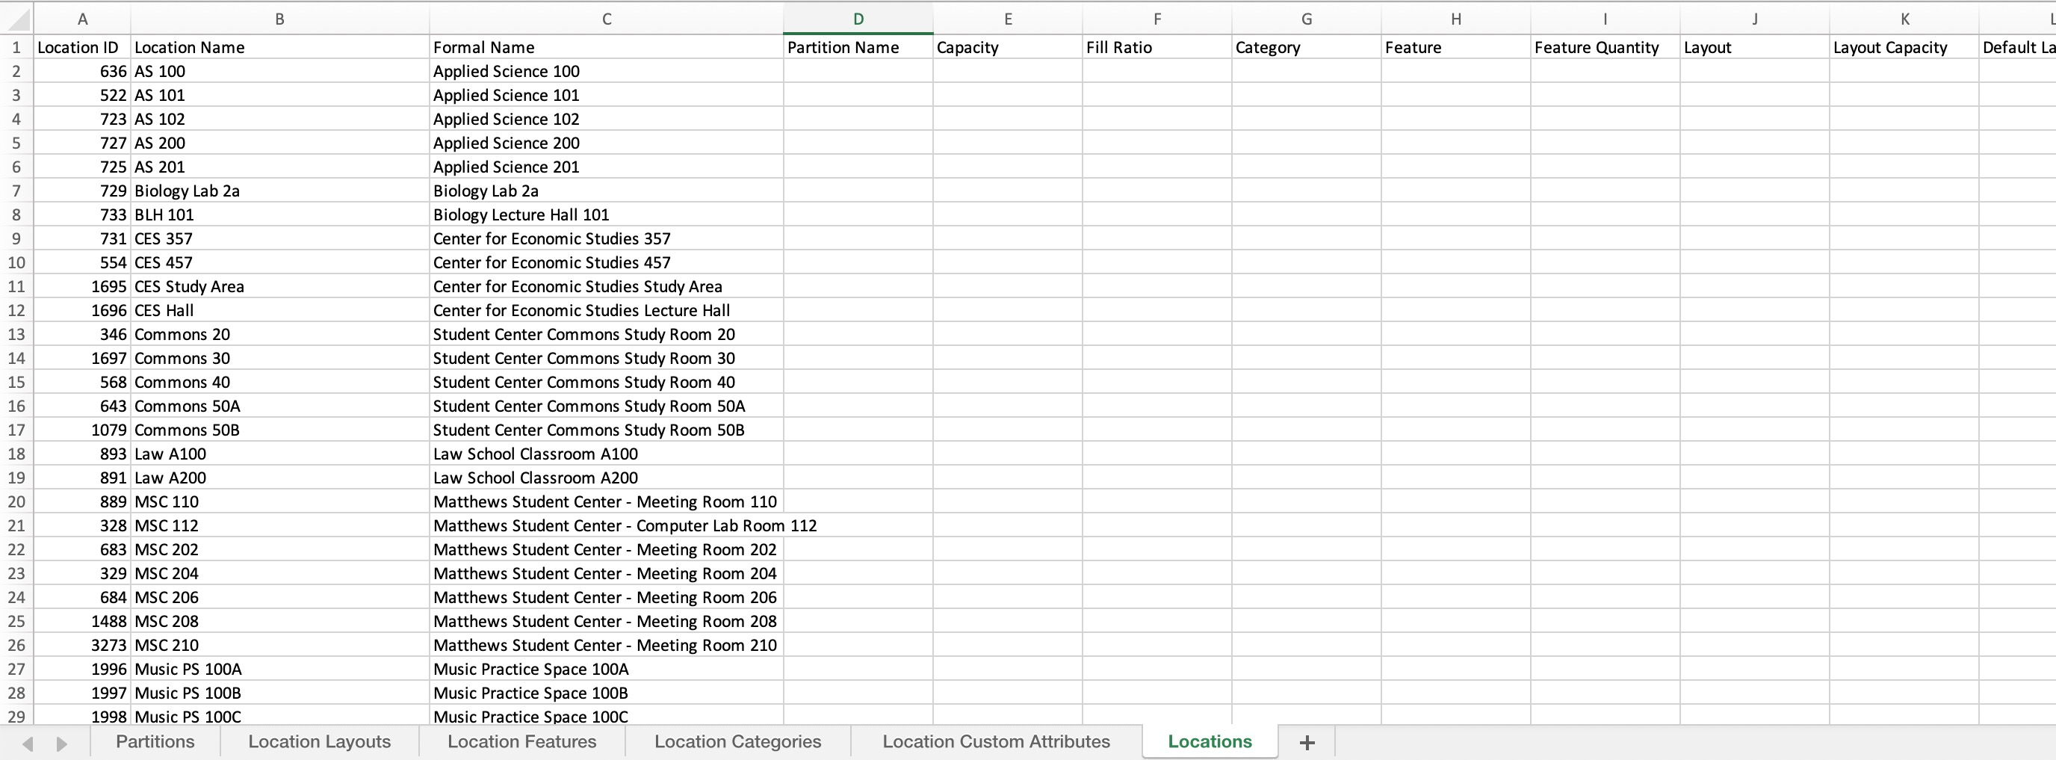The image size is (2056, 760).
Task: Select column B header
Action: tap(280, 19)
